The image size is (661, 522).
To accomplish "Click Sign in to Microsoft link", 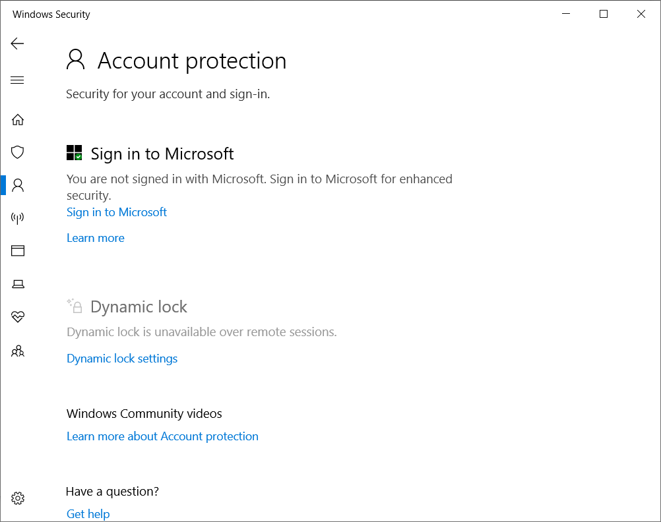I will pyautogui.click(x=117, y=212).
